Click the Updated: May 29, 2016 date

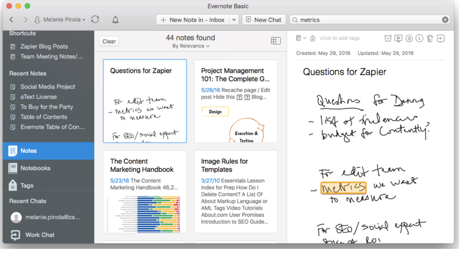pyautogui.click(x=386, y=53)
